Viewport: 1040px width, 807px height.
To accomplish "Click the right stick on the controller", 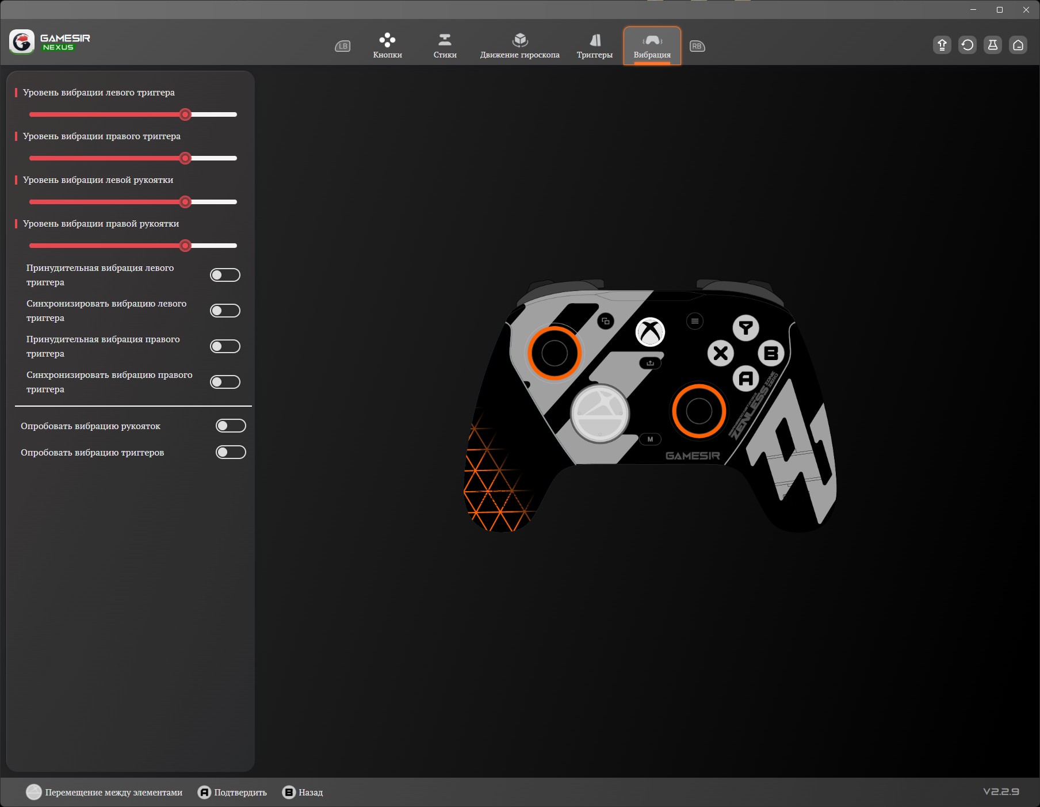I will [x=699, y=411].
